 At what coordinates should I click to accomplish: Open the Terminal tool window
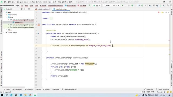(x=29, y=89)
